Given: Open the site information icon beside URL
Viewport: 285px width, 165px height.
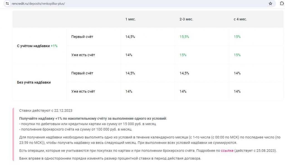Looking at the screenshot, I should [7, 4].
